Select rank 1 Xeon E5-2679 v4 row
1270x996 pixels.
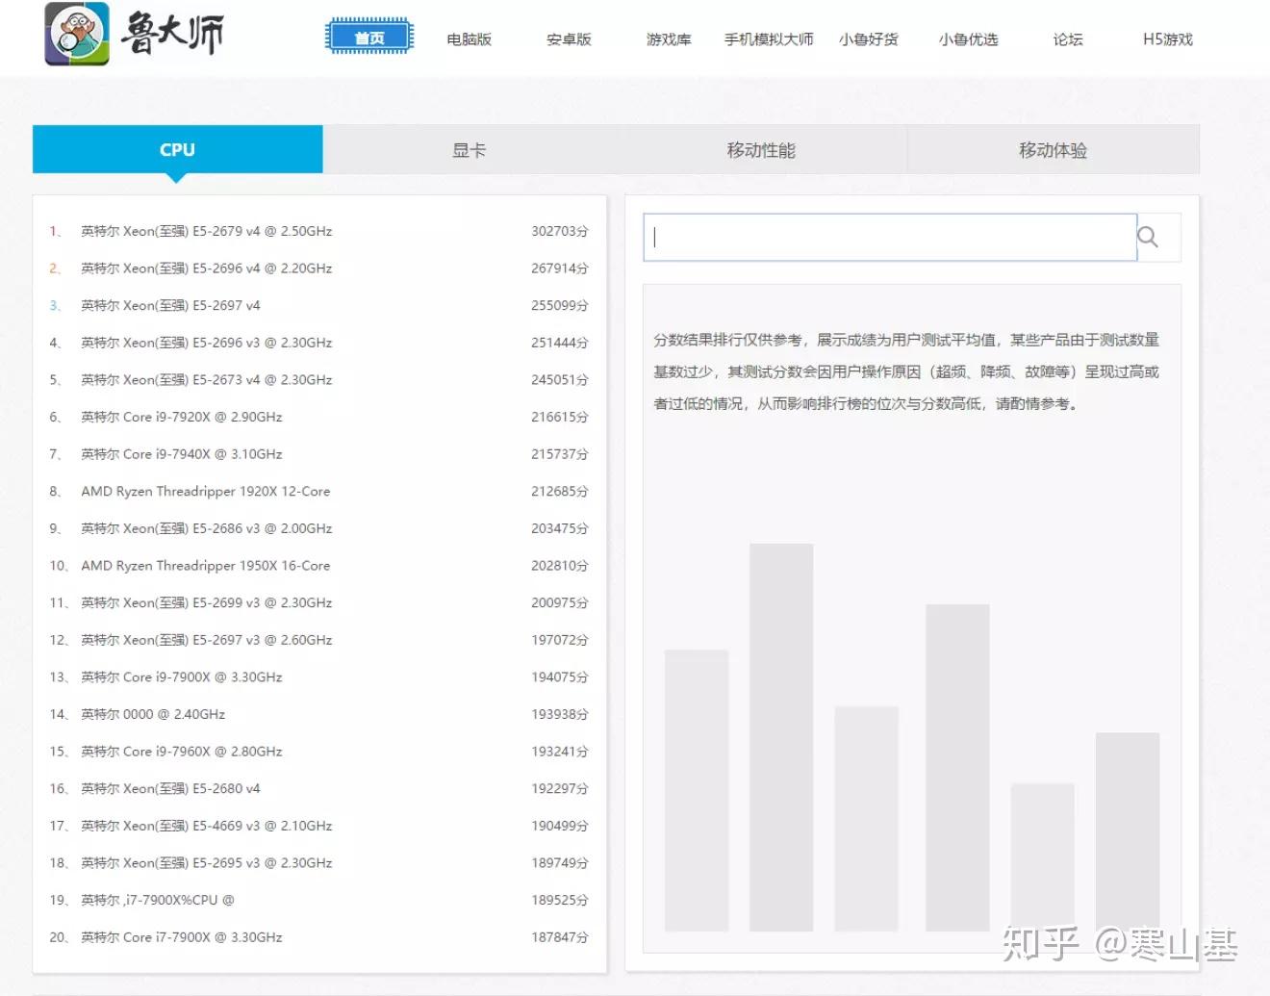pos(318,231)
